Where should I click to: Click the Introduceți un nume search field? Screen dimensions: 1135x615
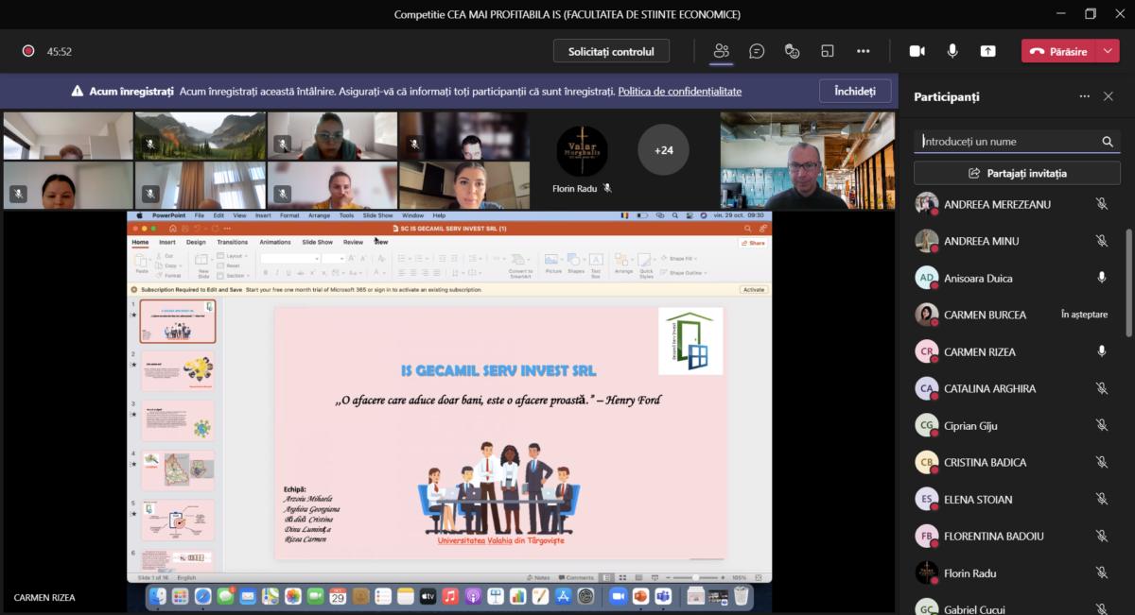(1007, 142)
